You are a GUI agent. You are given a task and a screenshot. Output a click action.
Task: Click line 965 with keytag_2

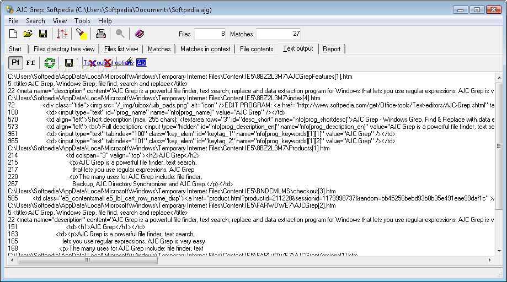(x=201, y=141)
